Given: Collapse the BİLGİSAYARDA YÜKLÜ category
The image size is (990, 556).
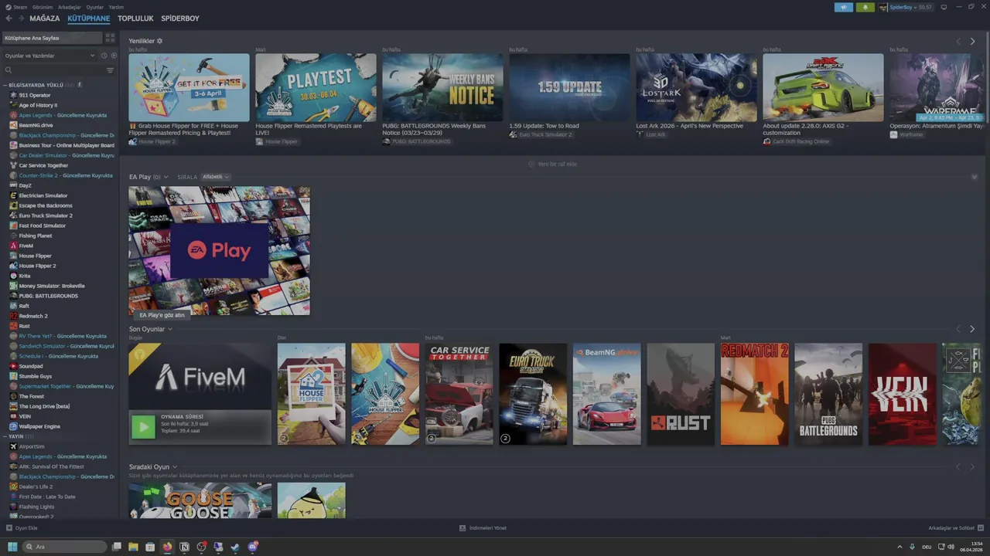Looking at the screenshot, I should (5, 85).
